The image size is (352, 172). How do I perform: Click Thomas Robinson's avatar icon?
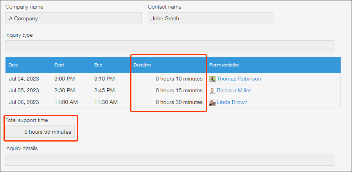pyautogui.click(x=212, y=79)
